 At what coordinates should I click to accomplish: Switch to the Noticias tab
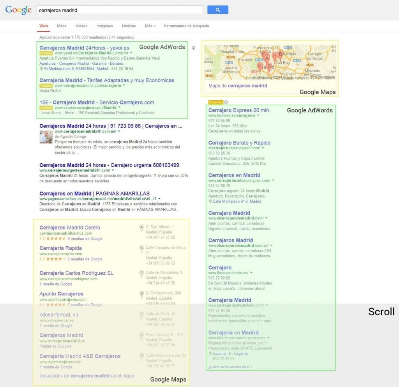(129, 26)
